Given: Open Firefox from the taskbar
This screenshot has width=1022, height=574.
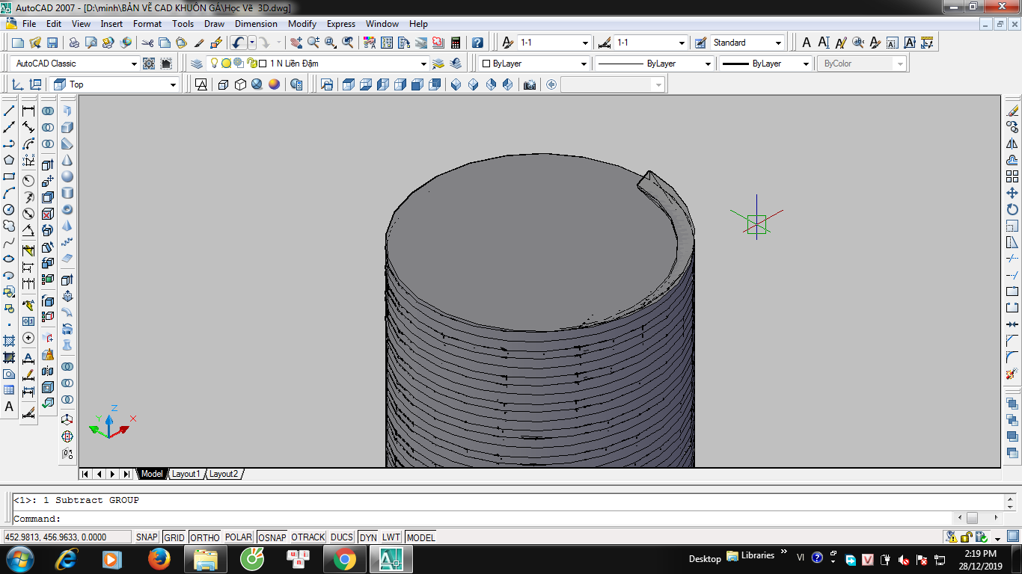Looking at the screenshot, I should [159, 559].
